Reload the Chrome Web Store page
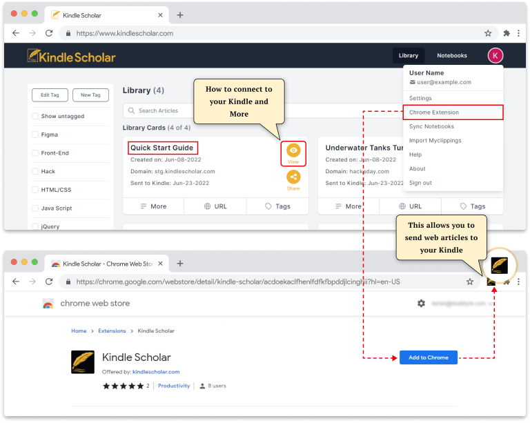Viewport: 530px width, 423px height. (x=49, y=282)
